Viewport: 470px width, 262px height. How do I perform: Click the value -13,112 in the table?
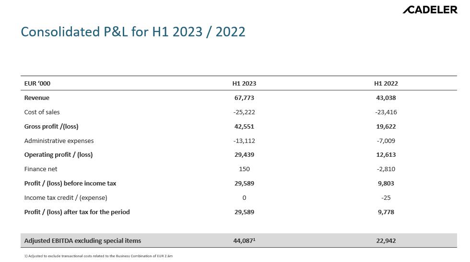[x=244, y=141]
